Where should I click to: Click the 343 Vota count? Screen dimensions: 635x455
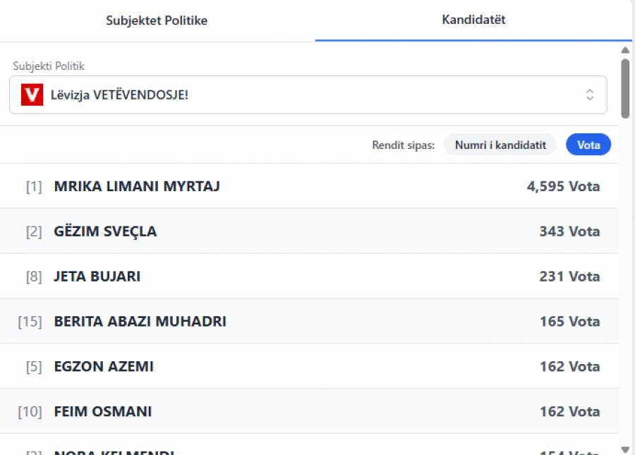[x=569, y=231]
